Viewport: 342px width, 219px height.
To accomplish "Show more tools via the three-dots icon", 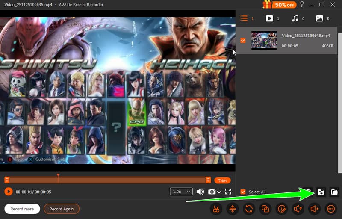I will [330, 209].
